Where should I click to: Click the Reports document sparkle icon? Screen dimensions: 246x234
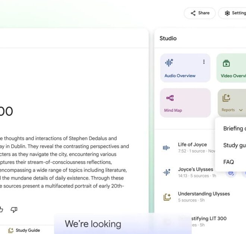click(226, 98)
